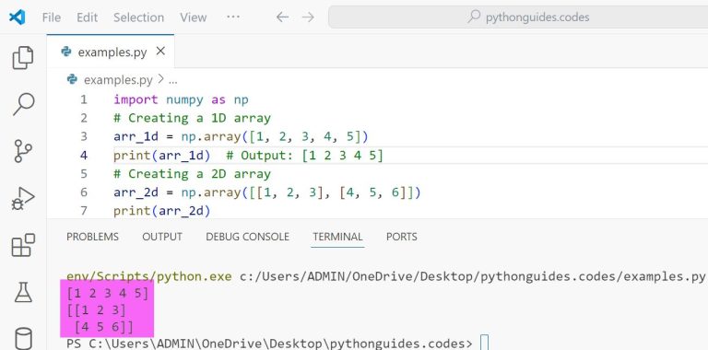
Task: Click the print(arr_2d) code line
Action: pos(162,211)
